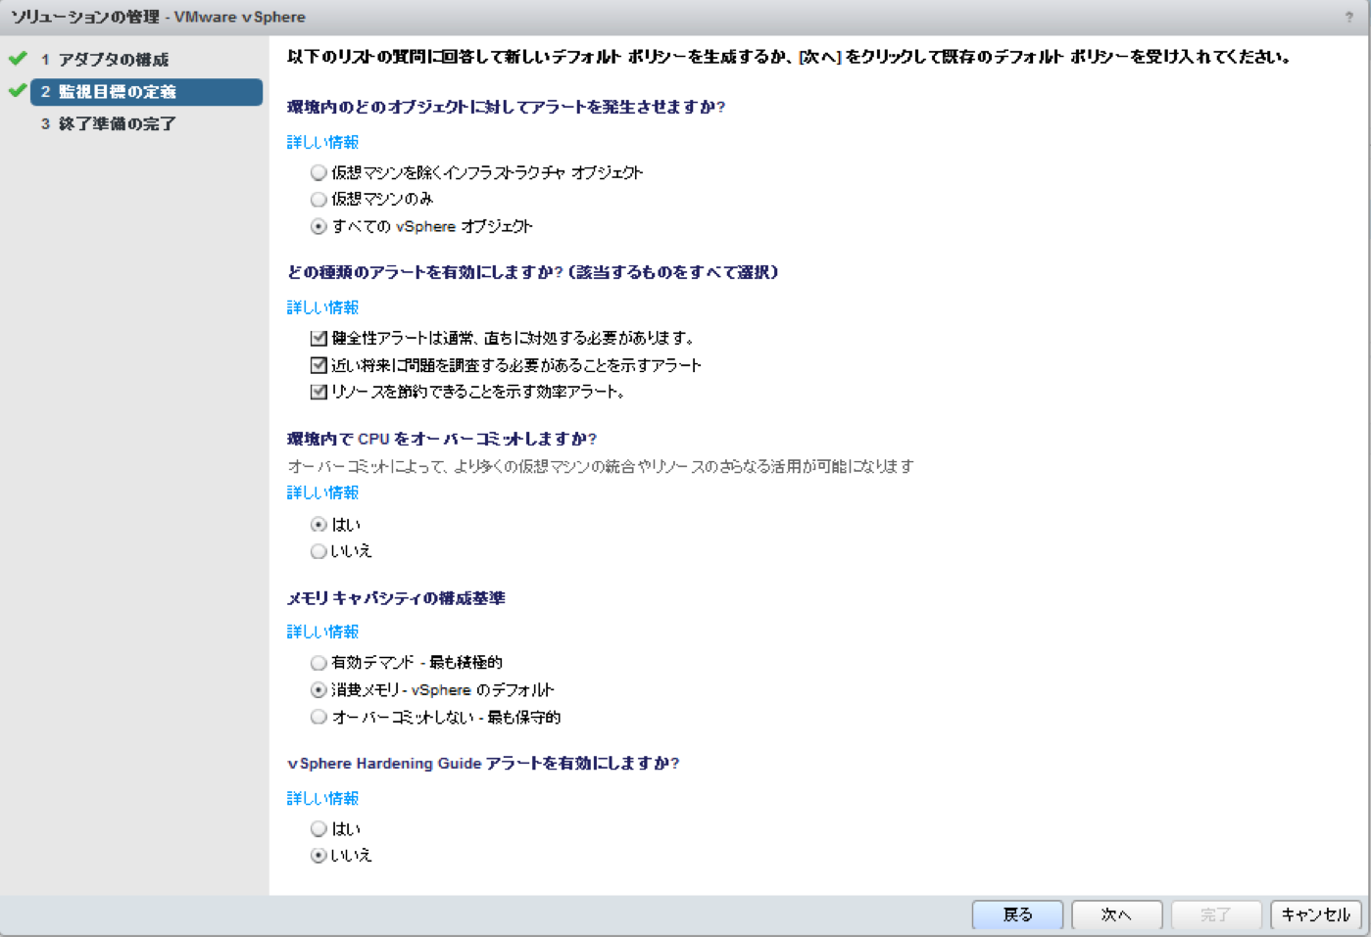Choose 仮想マシンのみ as alert target
This screenshot has width=1371, height=937.
click(318, 199)
